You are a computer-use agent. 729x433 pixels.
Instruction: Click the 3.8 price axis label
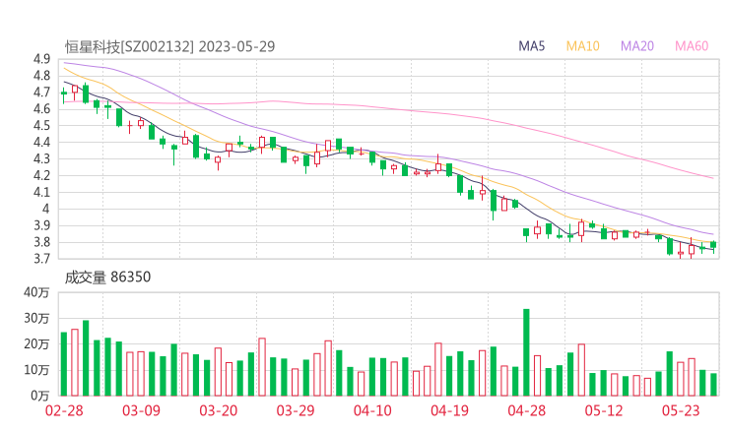[x=41, y=242]
